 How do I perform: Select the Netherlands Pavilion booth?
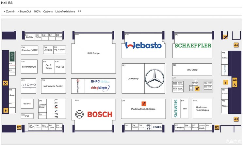pos(53,86)
